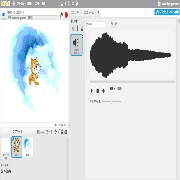The width and height of the screenshot is (180, 180).
Task: Open the ヒント menu item
Action: point(37,4)
